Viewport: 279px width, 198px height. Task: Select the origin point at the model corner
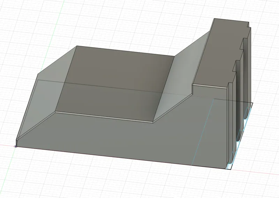coord(16,147)
